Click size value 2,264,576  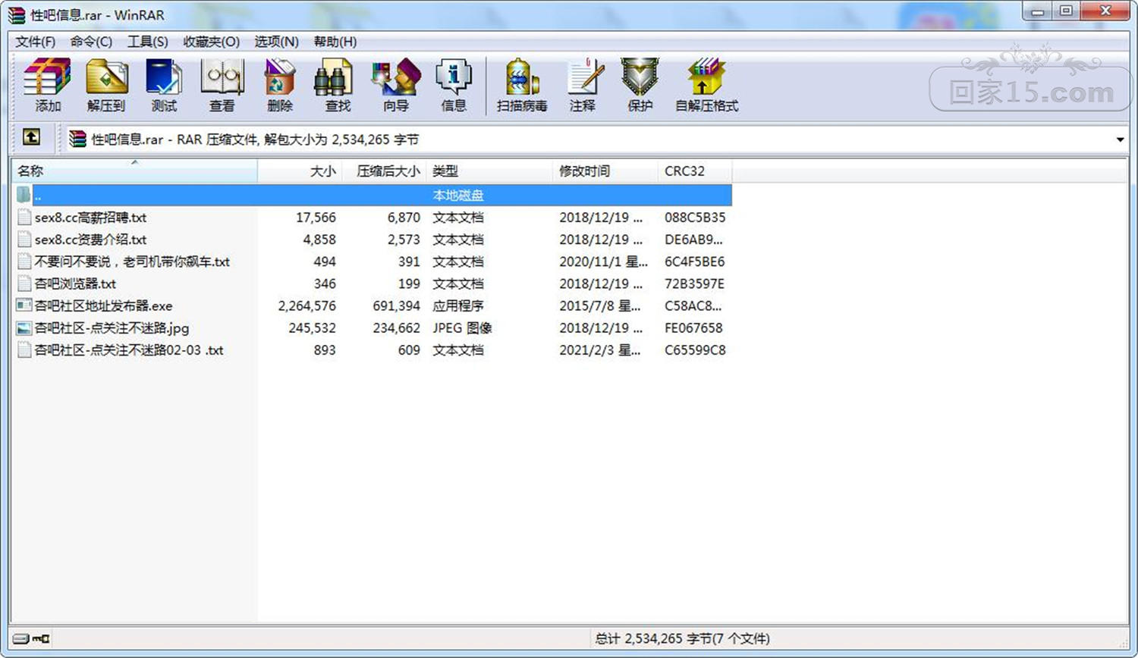click(307, 305)
